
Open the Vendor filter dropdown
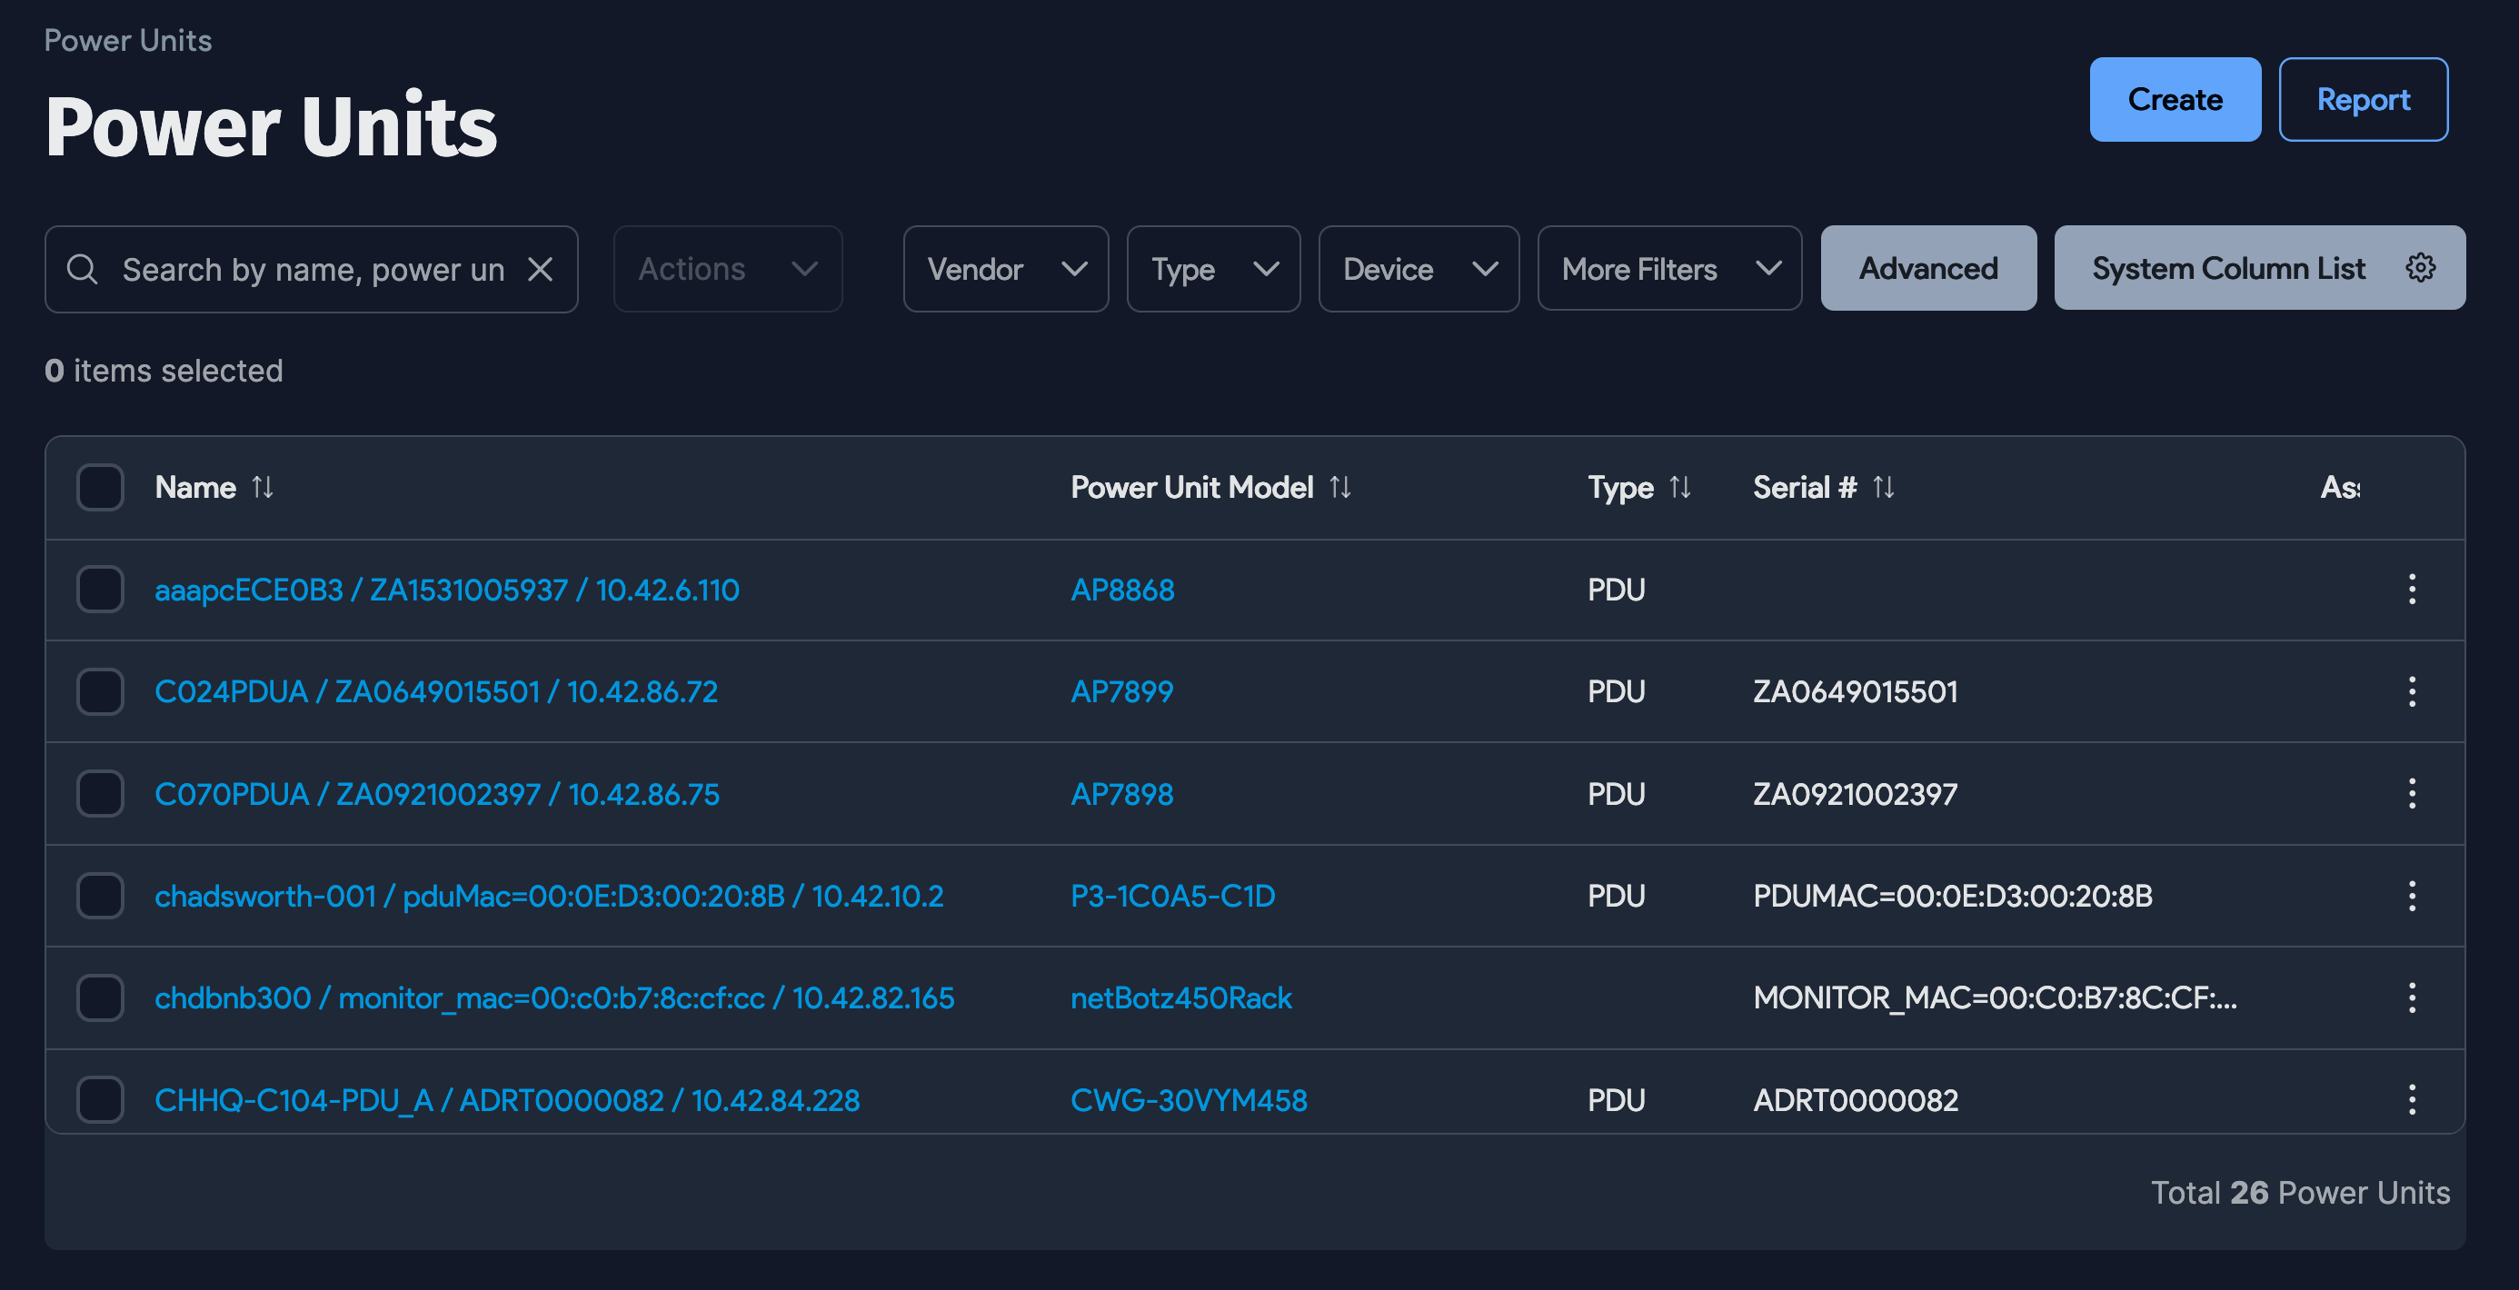(x=1005, y=269)
